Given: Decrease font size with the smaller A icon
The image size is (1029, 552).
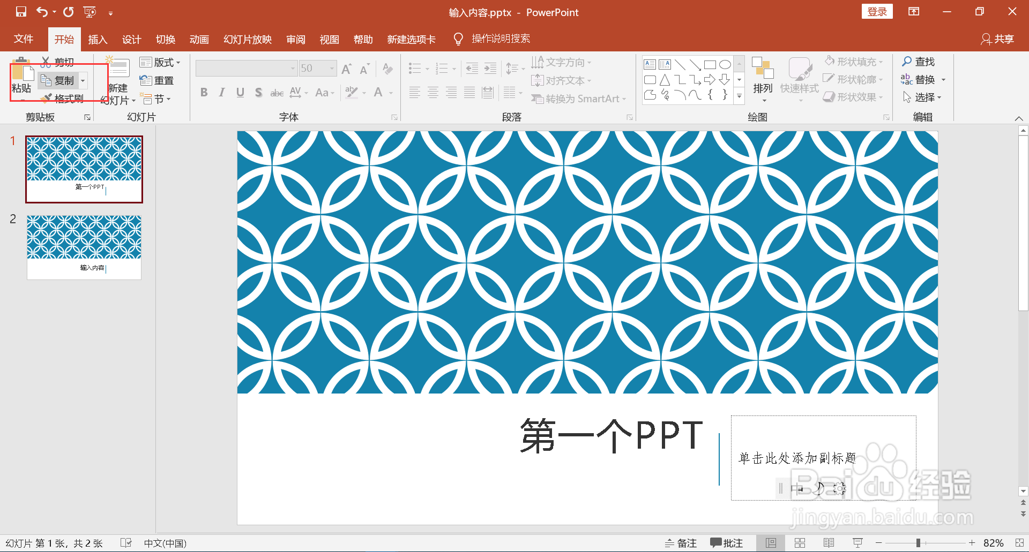Looking at the screenshot, I should coord(365,69).
